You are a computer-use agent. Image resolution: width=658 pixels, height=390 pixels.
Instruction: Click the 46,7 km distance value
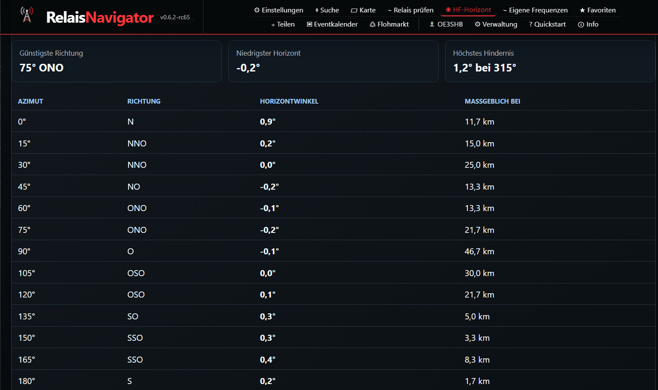click(x=479, y=251)
